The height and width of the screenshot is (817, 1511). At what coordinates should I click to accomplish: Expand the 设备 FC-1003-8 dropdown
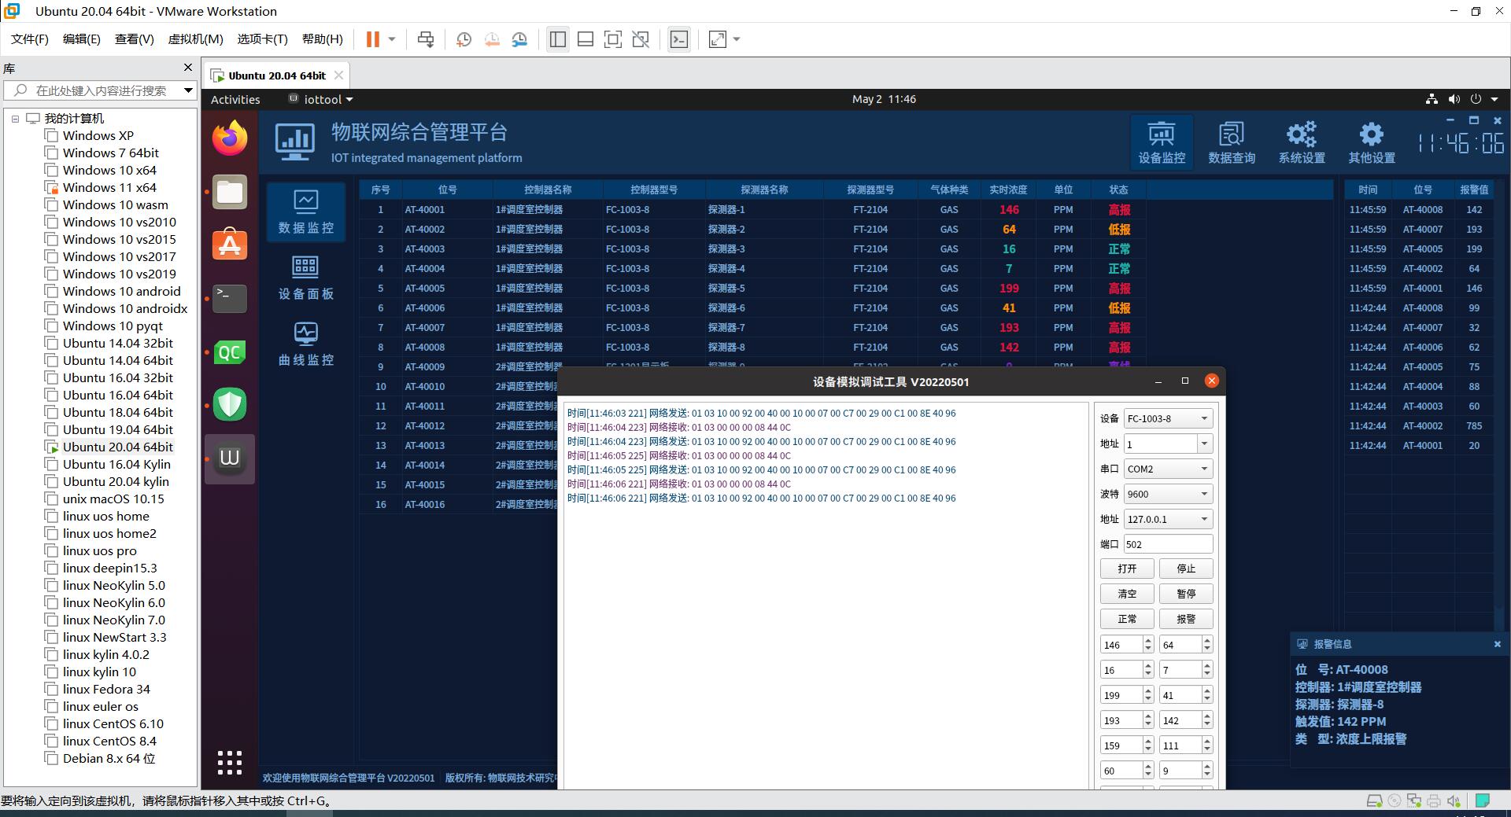tap(1168, 418)
